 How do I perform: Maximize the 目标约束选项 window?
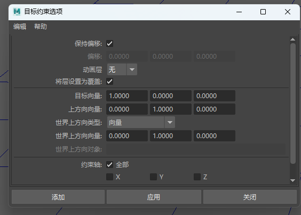point(263,12)
